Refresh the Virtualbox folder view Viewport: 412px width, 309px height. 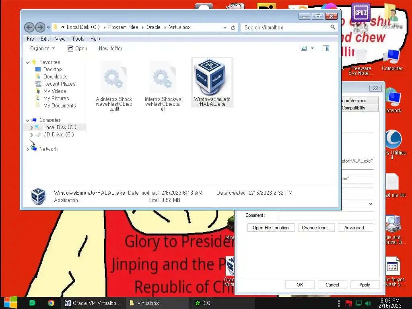[x=233, y=28]
